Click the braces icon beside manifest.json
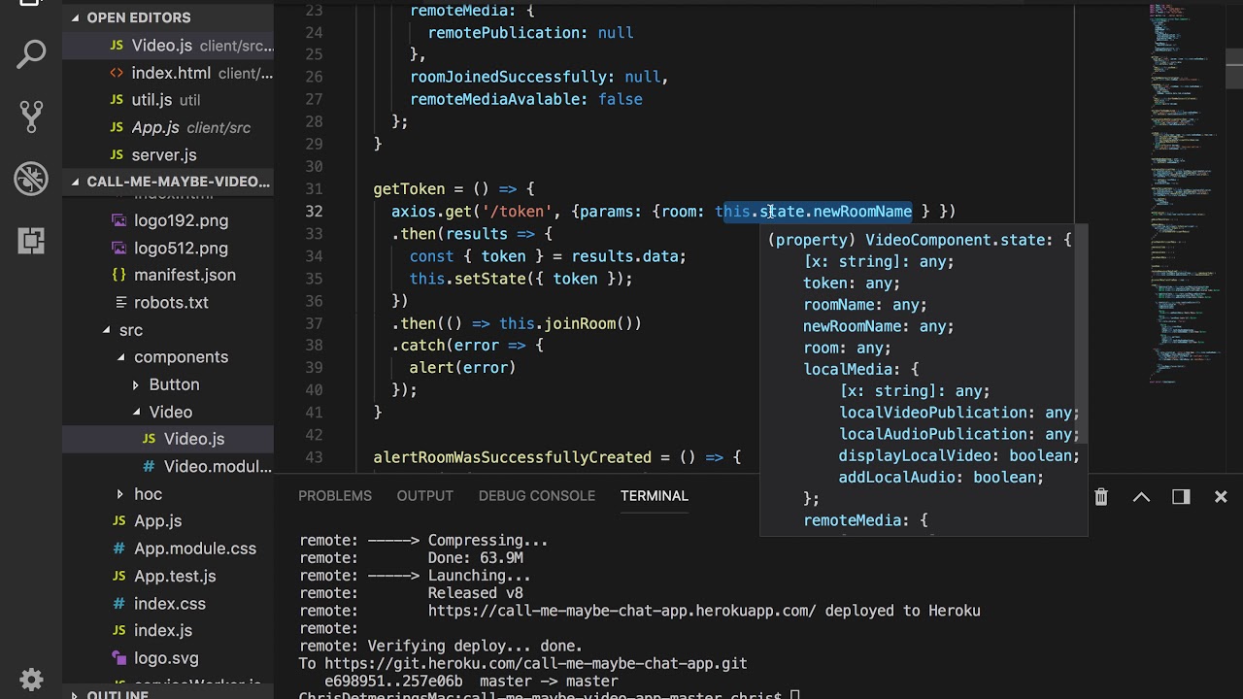 [x=118, y=276]
